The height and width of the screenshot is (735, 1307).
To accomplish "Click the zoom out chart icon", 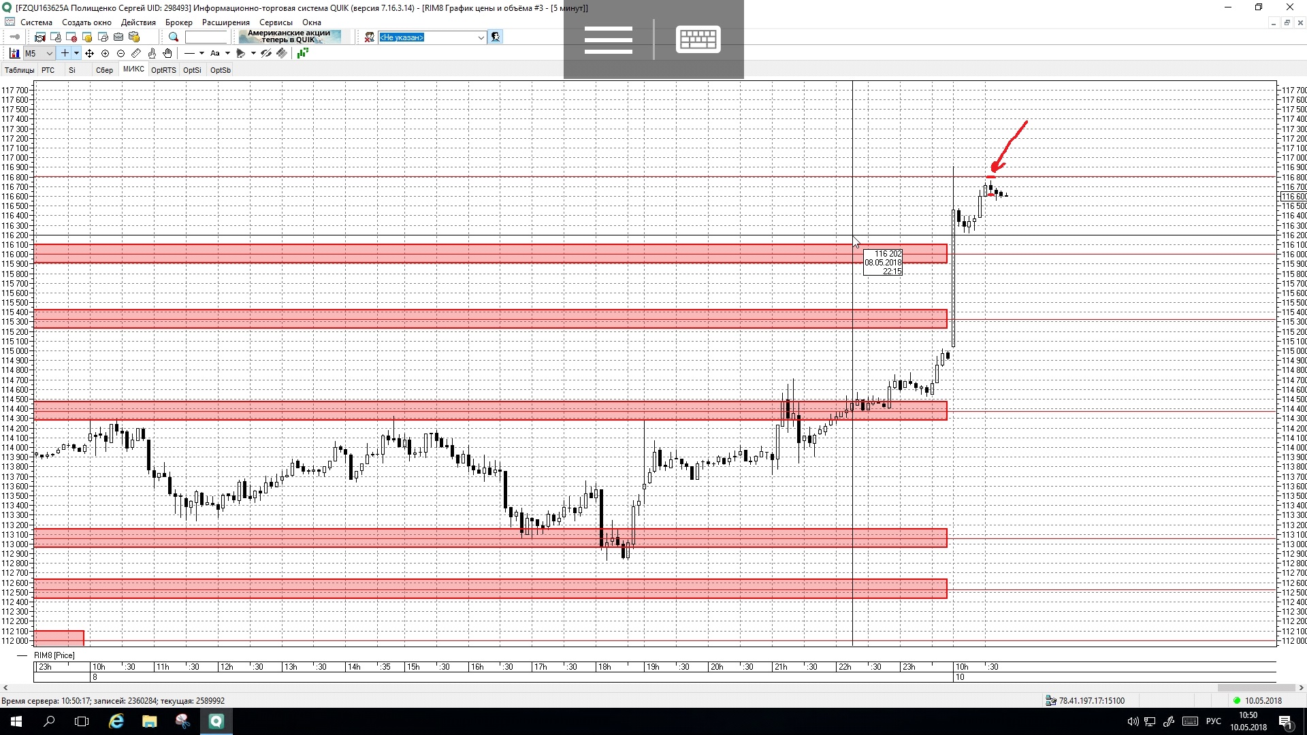I will click(x=120, y=53).
